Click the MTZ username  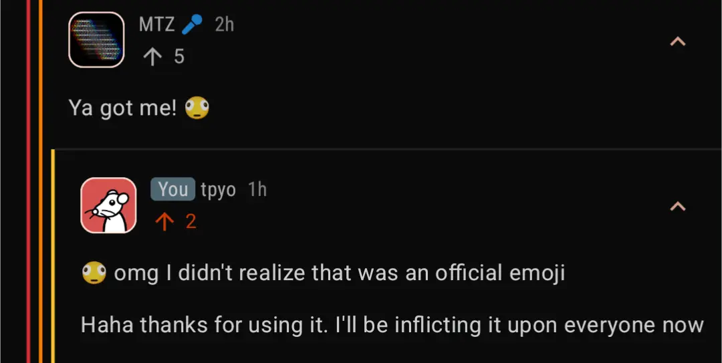tap(156, 25)
